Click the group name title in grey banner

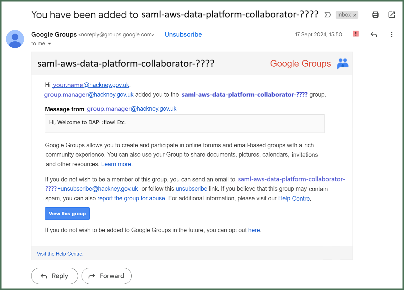click(126, 63)
